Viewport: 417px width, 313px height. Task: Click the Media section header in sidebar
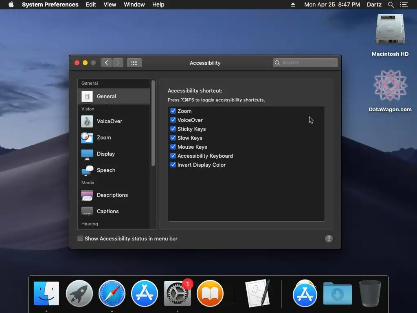tap(88, 183)
